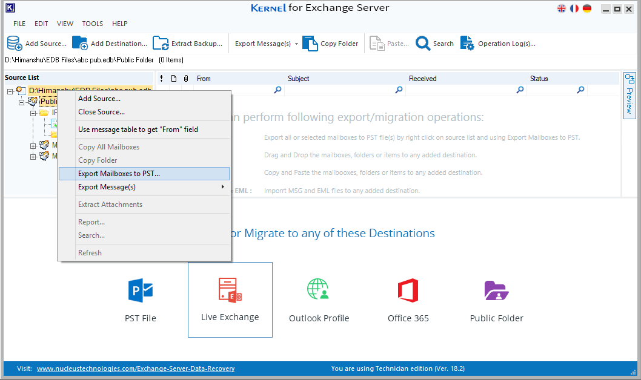Switch language to English flag
This screenshot has height=380, width=641.
coord(562,8)
